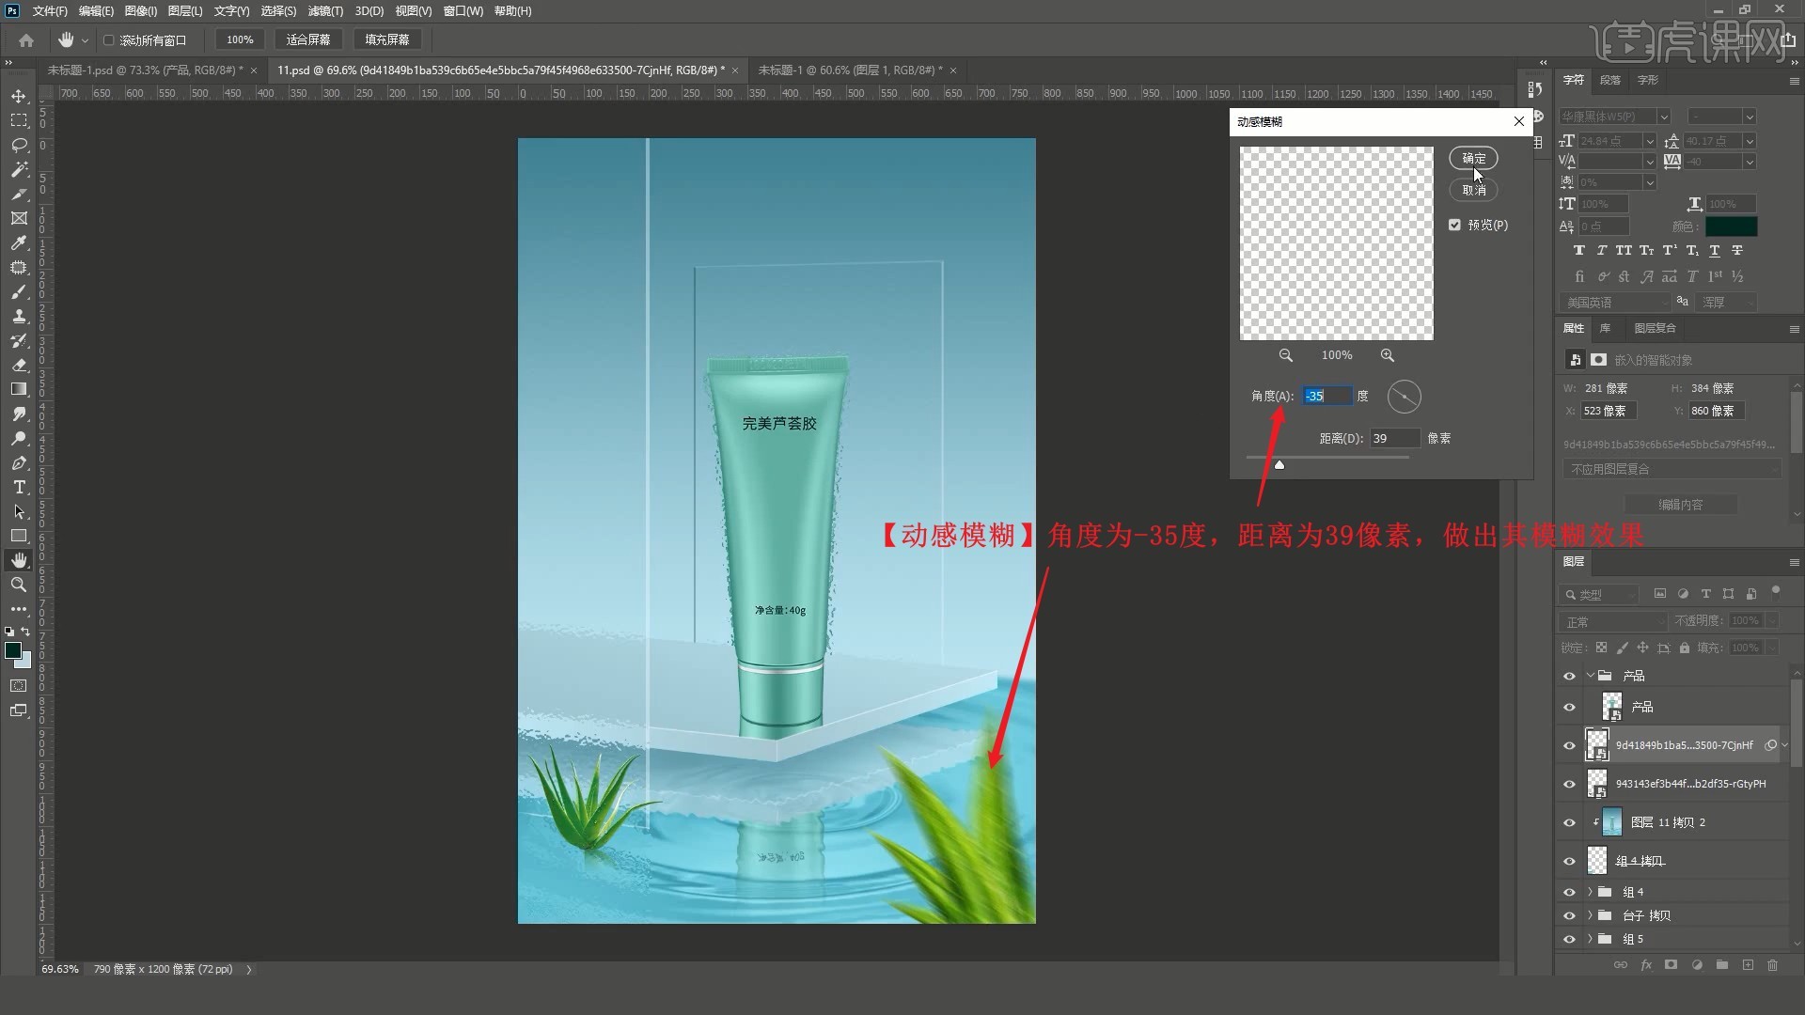Click the zoom in preview magnifier icon

coord(1388,355)
